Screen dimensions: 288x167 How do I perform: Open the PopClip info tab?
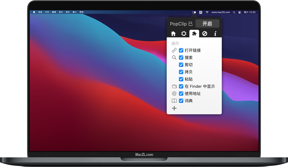[x=215, y=33]
